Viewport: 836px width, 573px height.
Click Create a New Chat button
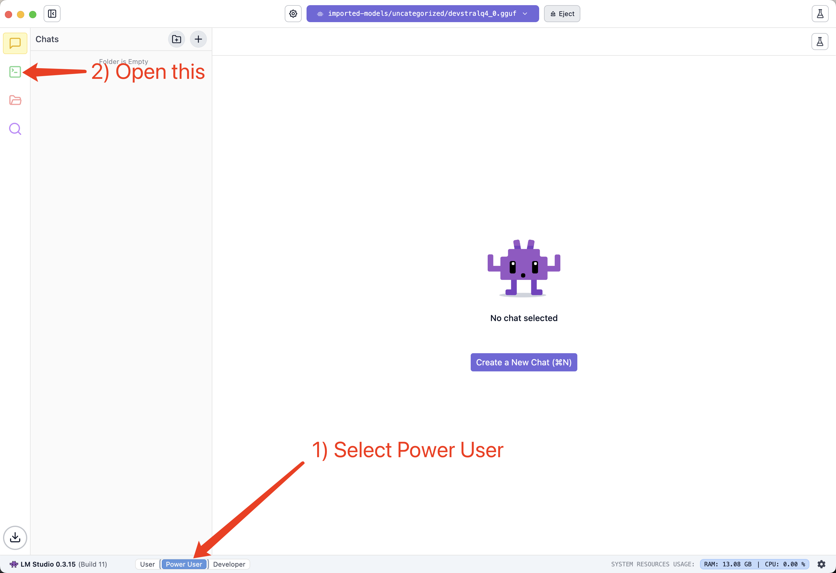pyautogui.click(x=523, y=362)
